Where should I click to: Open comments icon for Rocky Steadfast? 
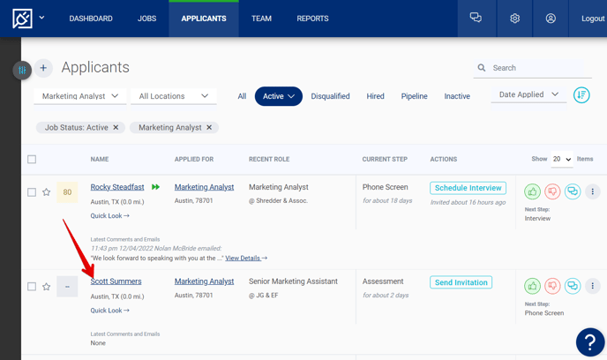(x=573, y=191)
